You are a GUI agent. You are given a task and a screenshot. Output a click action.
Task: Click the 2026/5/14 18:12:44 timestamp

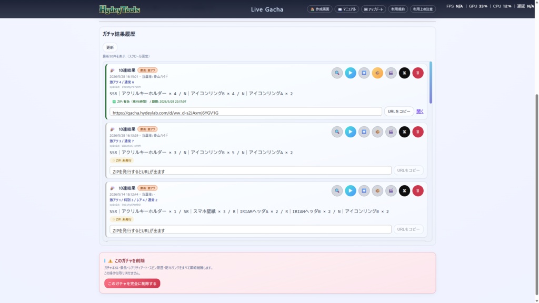point(124,195)
